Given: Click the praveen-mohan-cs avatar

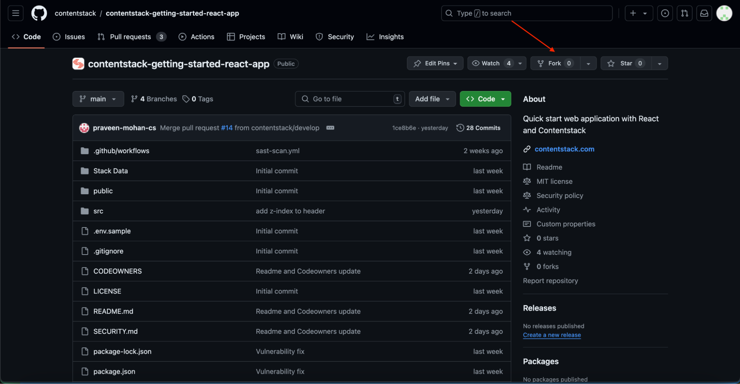Looking at the screenshot, I should (84, 128).
